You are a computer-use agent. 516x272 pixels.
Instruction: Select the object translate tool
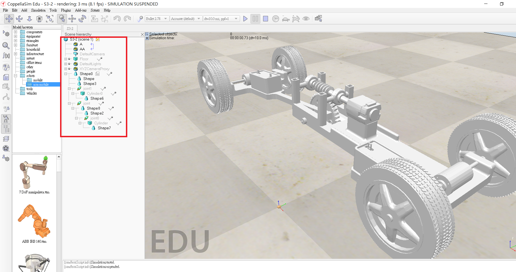[72, 19]
